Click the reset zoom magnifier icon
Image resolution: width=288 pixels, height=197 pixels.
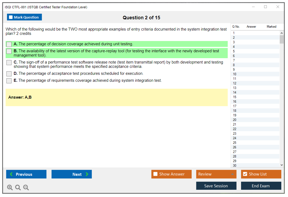(18, 188)
